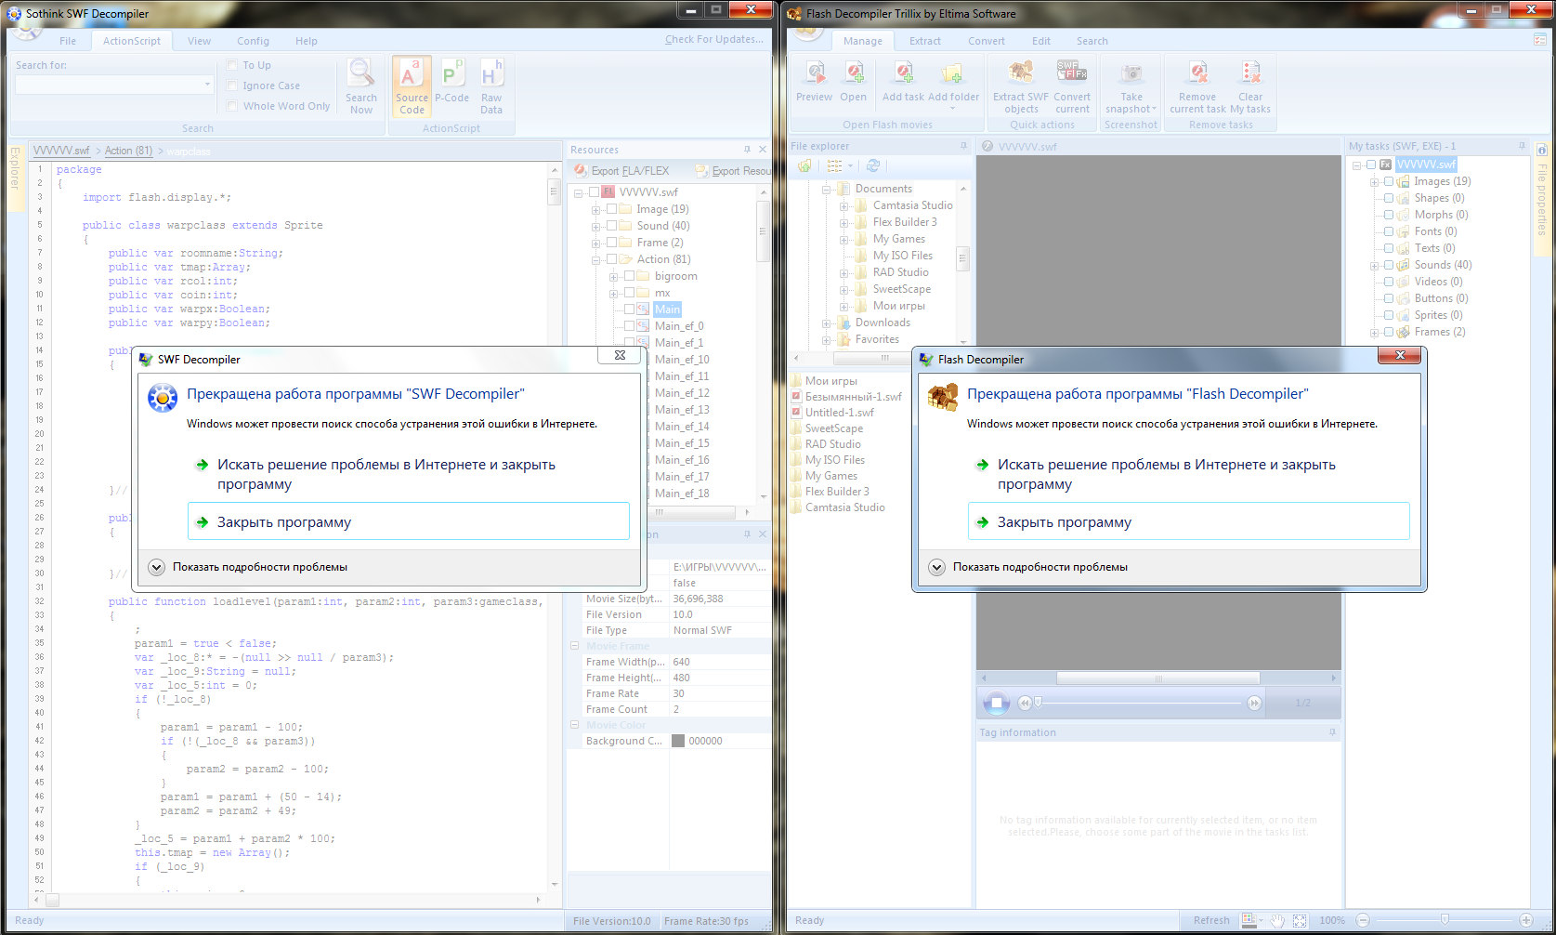This screenshot has height=935, width=1556.
Task: Collapse the Movie Frame property group
Action: [x=575, y=646]
